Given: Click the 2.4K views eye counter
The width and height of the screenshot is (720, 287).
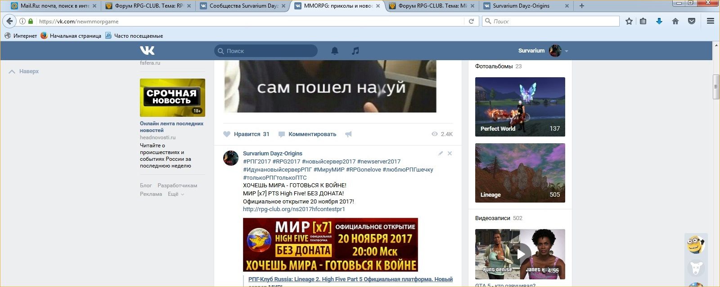Looking at the screenshot, I should click(442, 134).
